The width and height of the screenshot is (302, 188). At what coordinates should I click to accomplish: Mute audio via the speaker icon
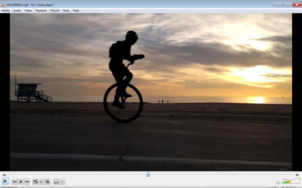point(278,183)
